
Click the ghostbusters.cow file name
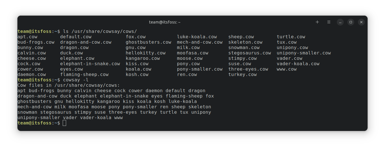point(148,42)
